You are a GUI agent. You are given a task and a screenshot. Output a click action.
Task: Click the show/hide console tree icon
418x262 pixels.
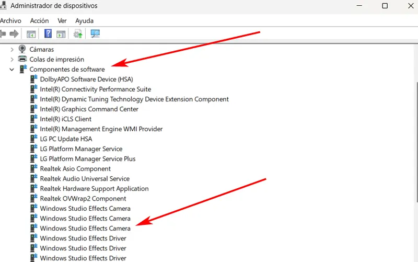(31, 34)
